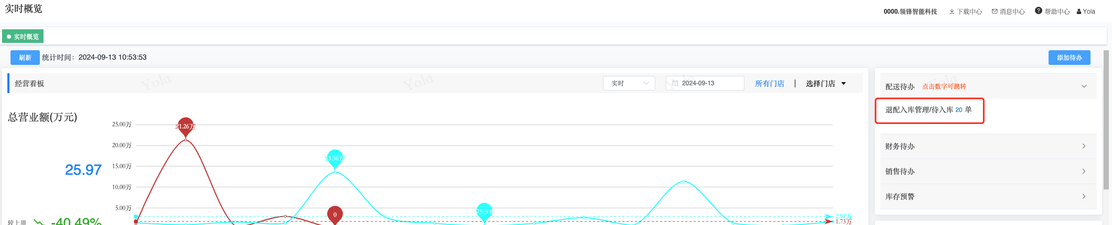Click the 20 pending inbound orders number
This screenshot has height=225, width=1112.
click(x=959, y=110)
